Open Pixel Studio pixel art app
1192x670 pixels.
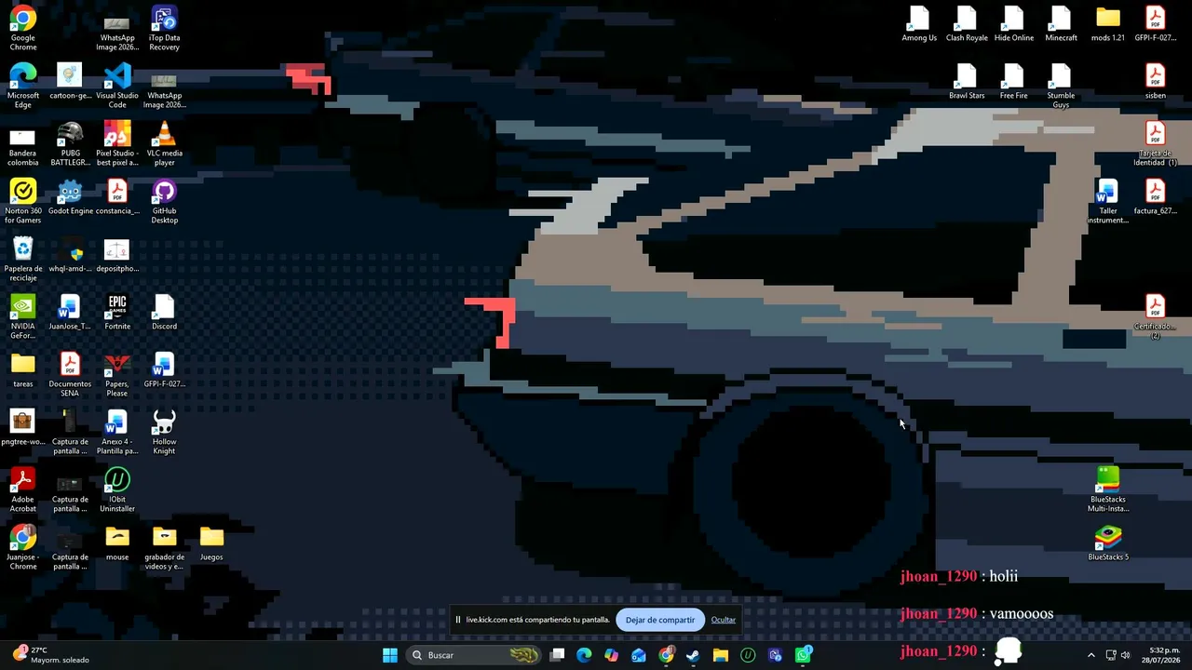pos(117,144)
